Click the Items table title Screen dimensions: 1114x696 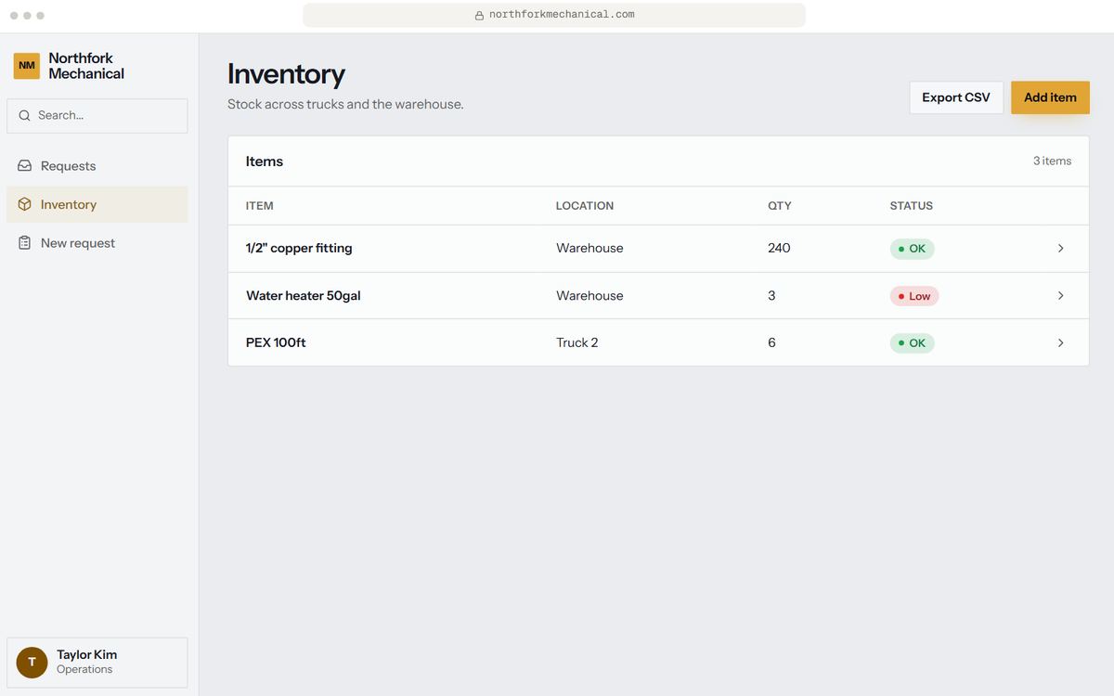click(x=265, y=161)
